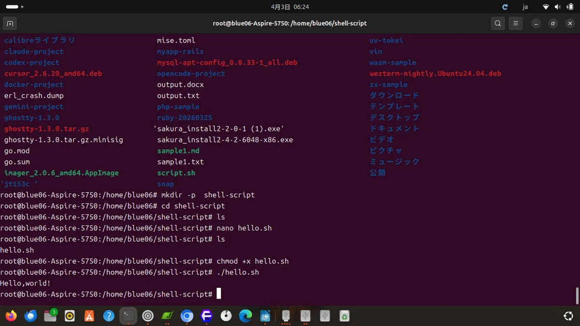Click 'sample1.md' file name
This screenshot has width=580, height=326.
(178, 151)
